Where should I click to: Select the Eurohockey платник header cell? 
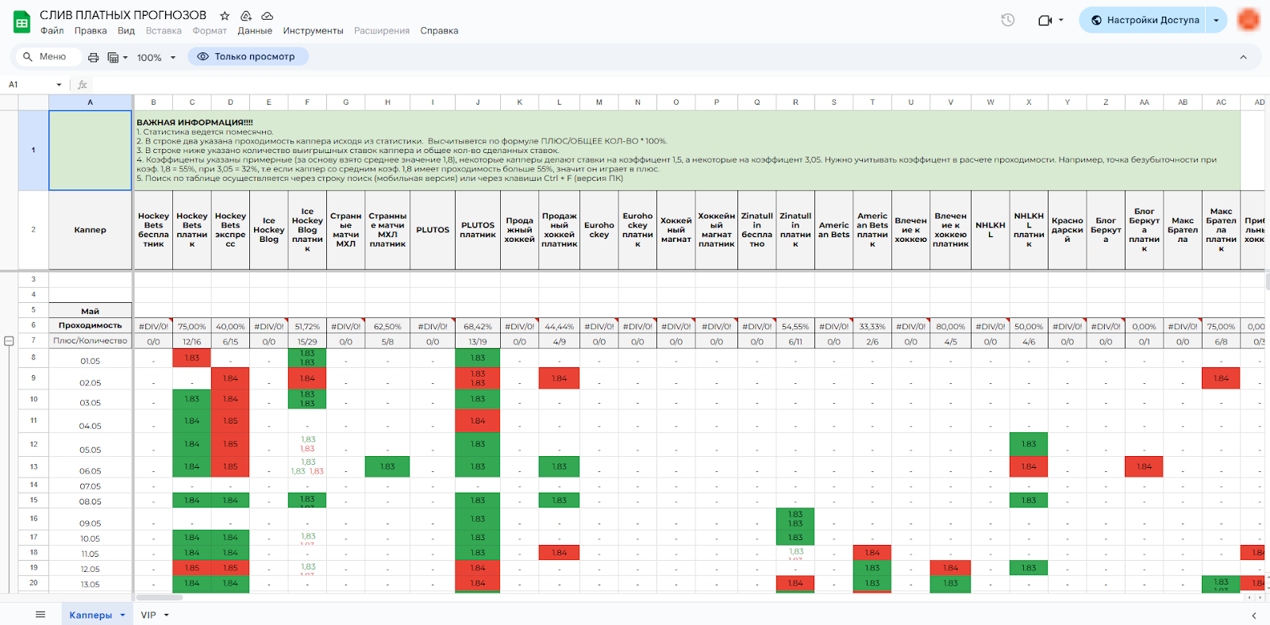637,230
